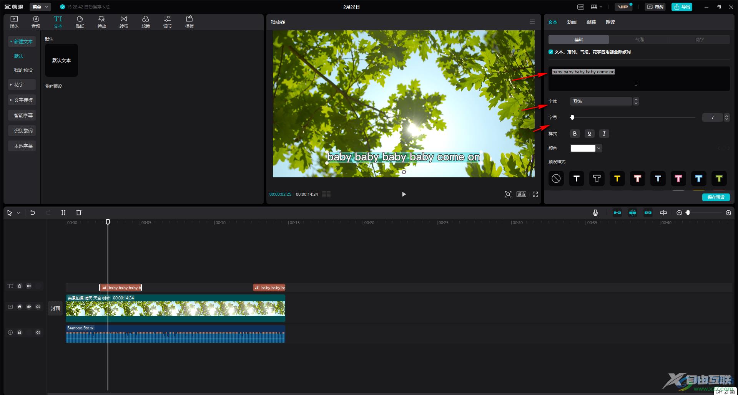Open the text color dropdown arrow
Image resolution: width=738 pixels, height=395 pixels.
(599, 148)
